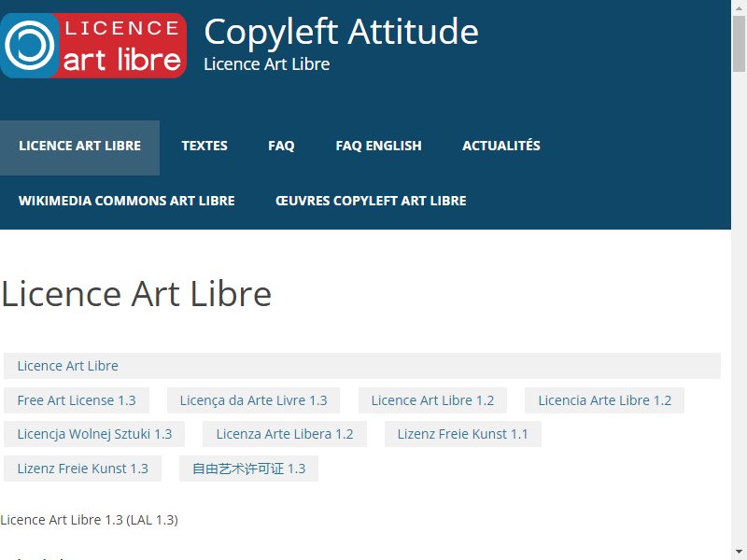Open the Copyleft Attitude site title

341,32
